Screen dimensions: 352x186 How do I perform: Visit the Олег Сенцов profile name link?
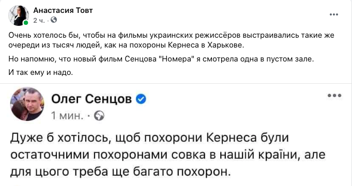pos(91,99)
